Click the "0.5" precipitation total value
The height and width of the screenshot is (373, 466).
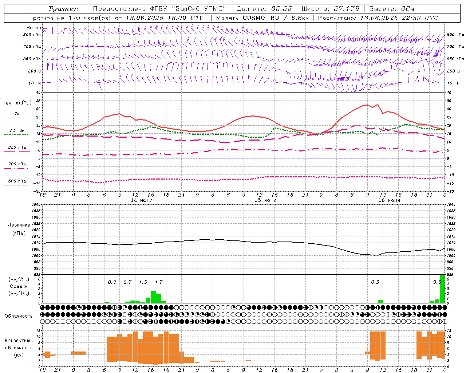[375, 282]
